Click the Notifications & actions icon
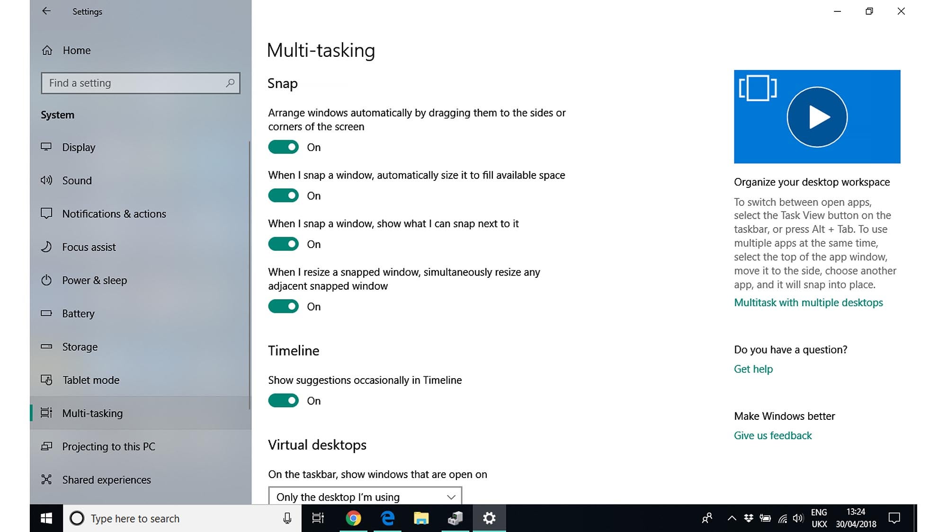 (x=46, y=213)
